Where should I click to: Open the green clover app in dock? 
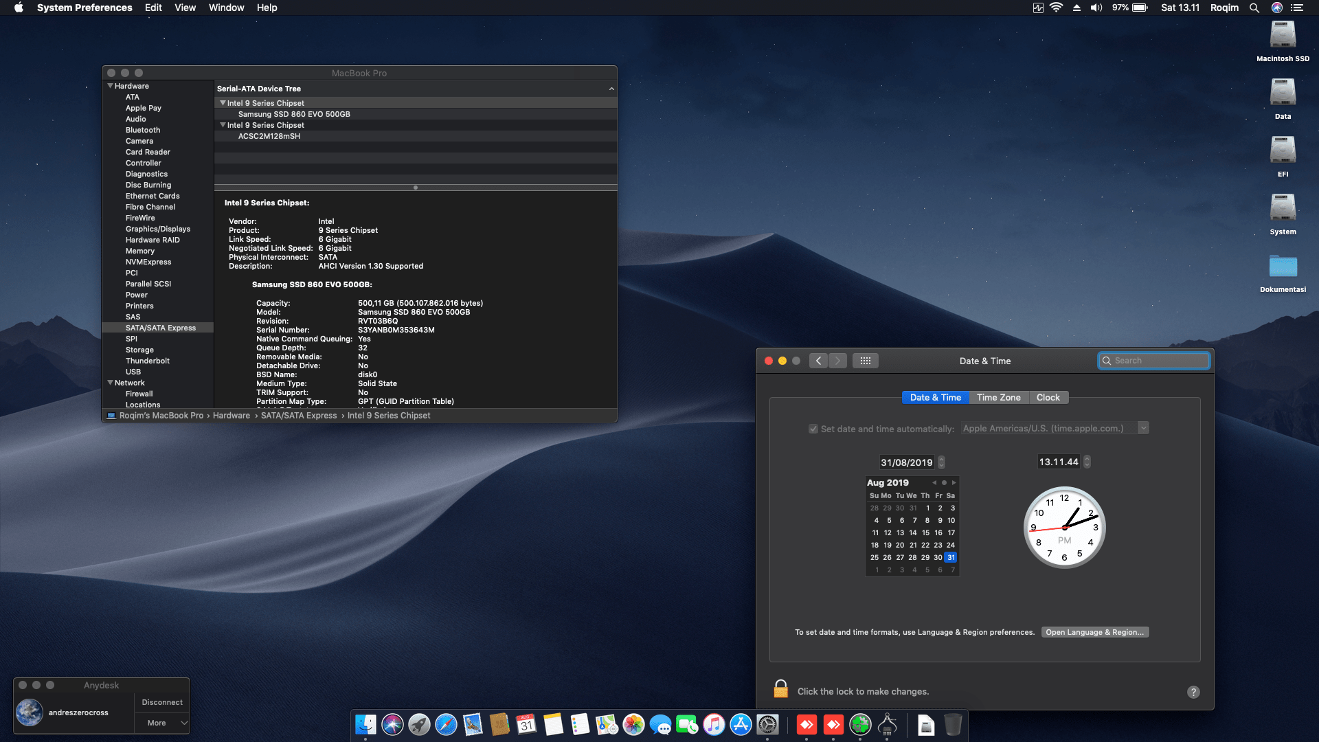click(860, 724)
